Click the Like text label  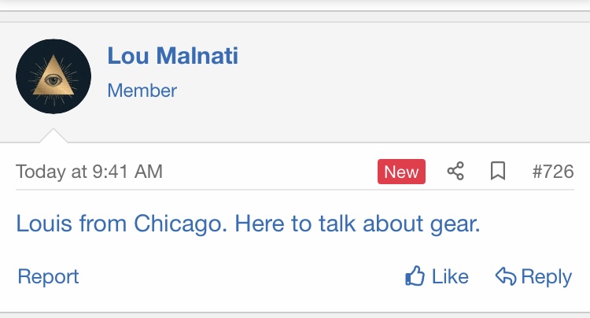(x=450, y=276)
